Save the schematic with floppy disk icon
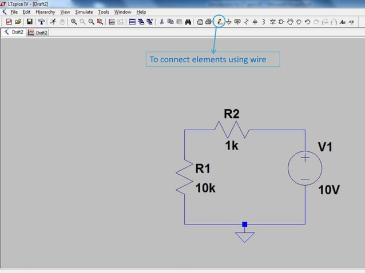365x273 pixels. click(x=30, y=22)
